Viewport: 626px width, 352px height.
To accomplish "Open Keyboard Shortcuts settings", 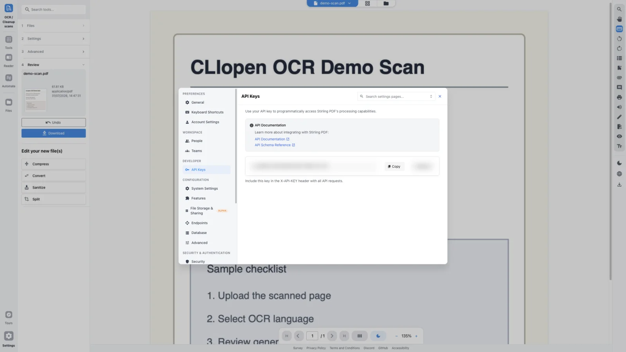I will (207, 112).
